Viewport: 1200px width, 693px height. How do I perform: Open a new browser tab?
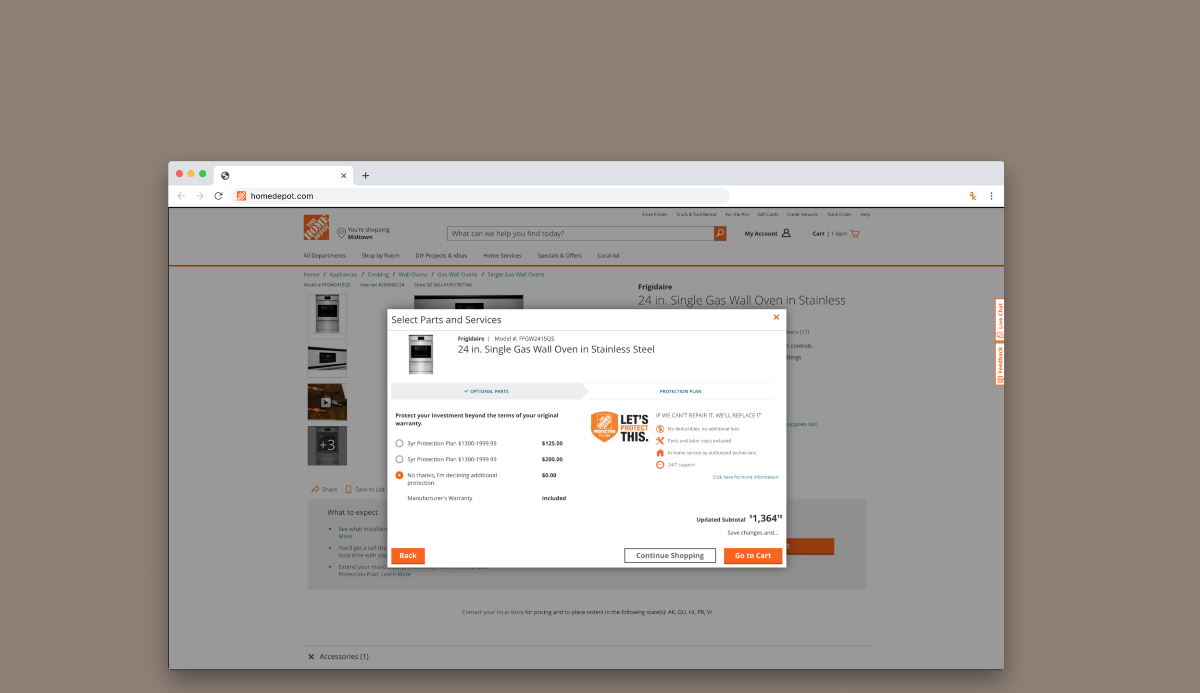(366, 176)
